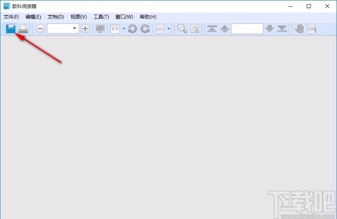Viewport: 337px width, 219px height.
Task: Go to the last page
Action: (x=282, y=29)
